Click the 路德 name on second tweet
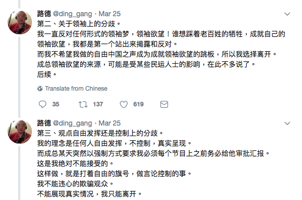Image resolution: width=302 pixels, height=200 pixels. pyautogui.click(x=44, y=123)
